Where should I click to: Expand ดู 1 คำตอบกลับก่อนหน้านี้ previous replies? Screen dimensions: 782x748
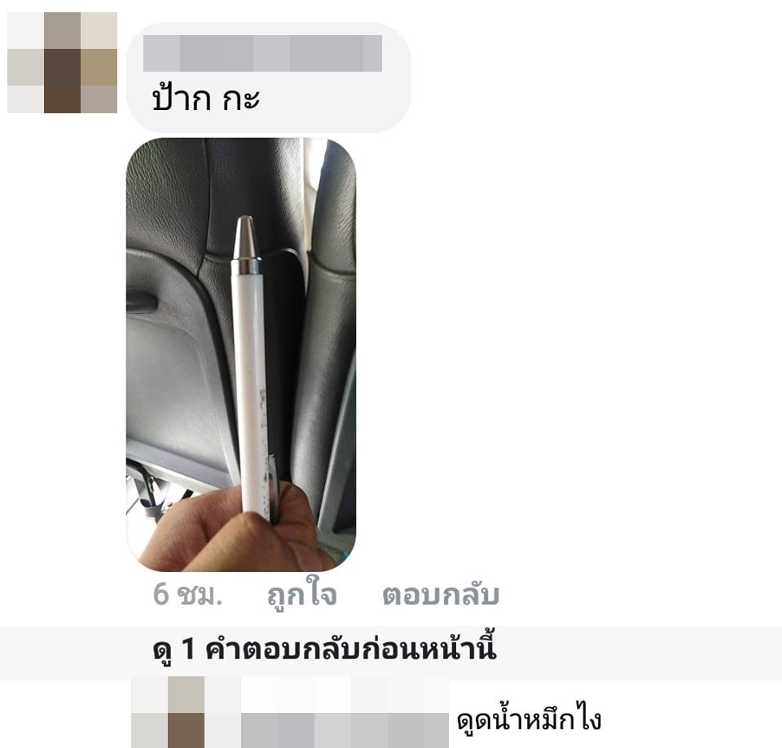[x=325, y=649]
